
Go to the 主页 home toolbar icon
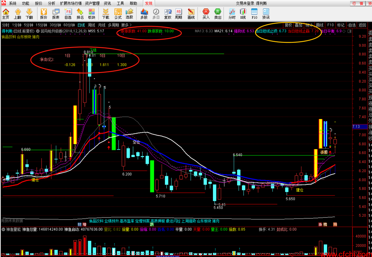click(6, 14)
